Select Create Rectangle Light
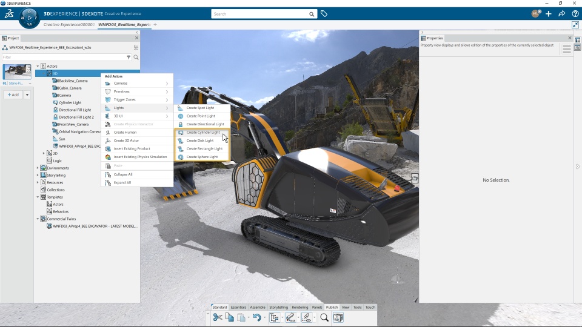Image resolution: width=582 pixels, height=327 pixels. 202,149
